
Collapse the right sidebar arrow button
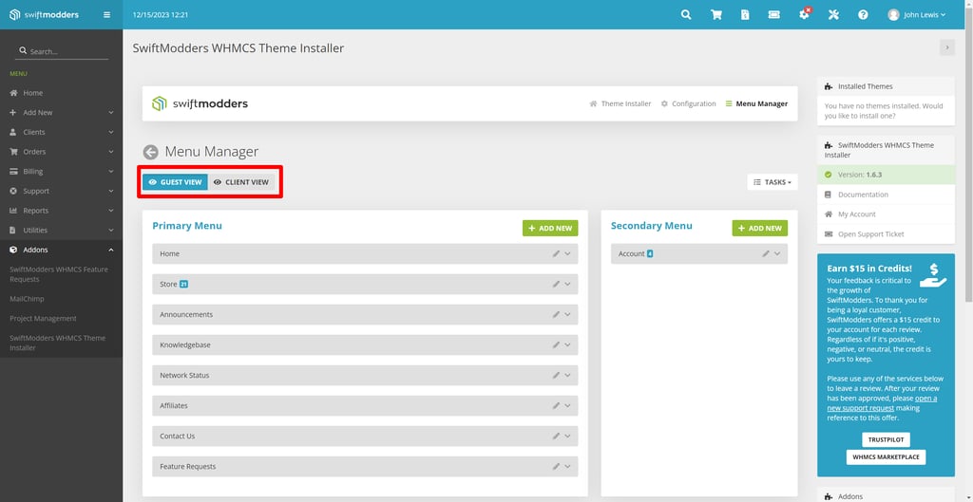click(x=947, y=47)
